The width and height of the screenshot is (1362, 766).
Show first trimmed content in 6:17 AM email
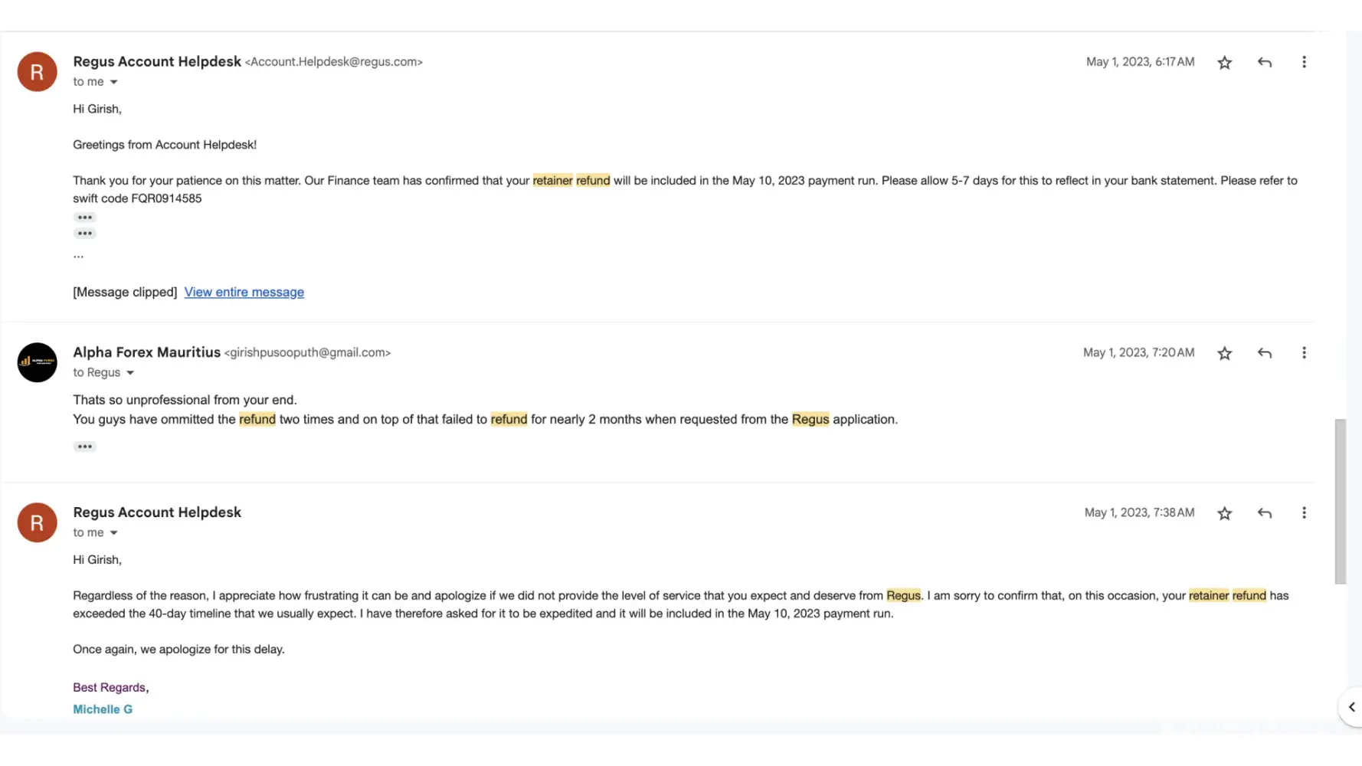pyautogui.click(x=84, y=218)
